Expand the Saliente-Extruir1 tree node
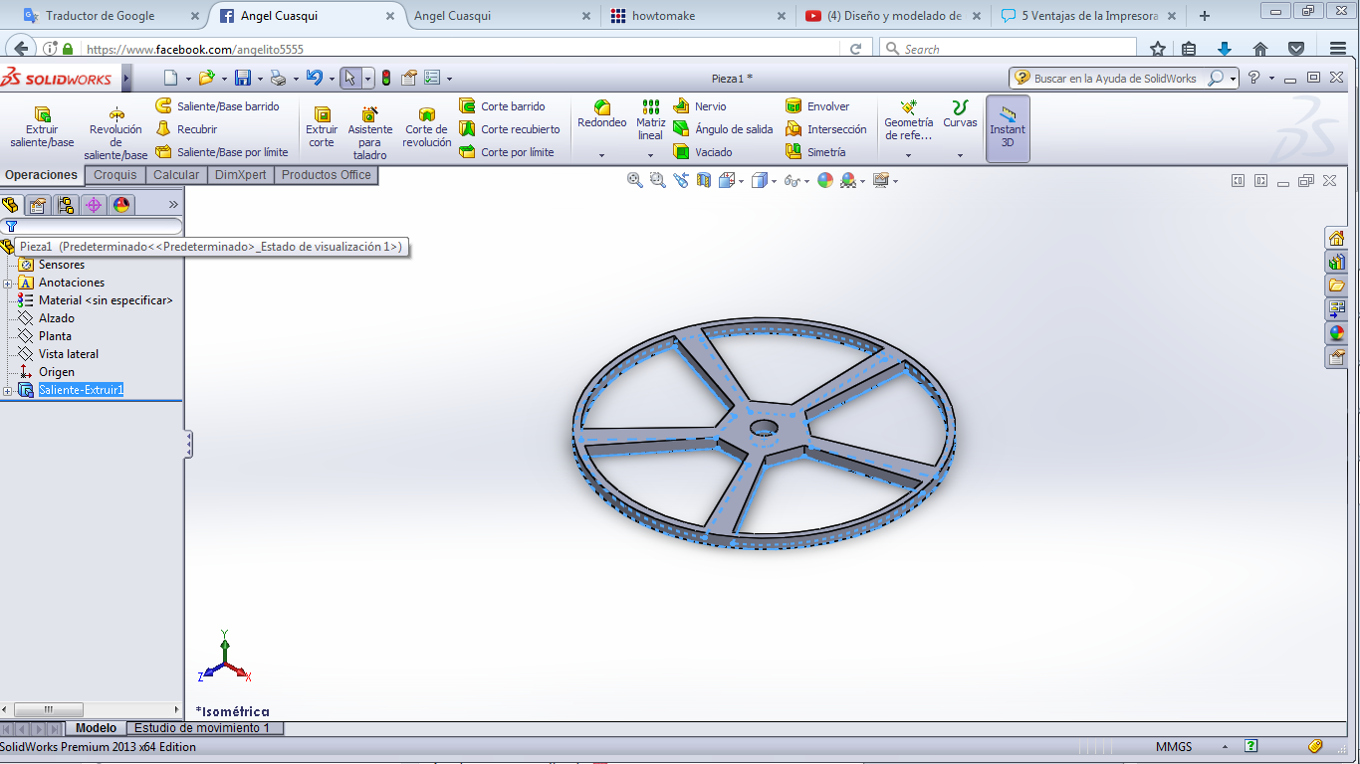 (x=8, y=391)
